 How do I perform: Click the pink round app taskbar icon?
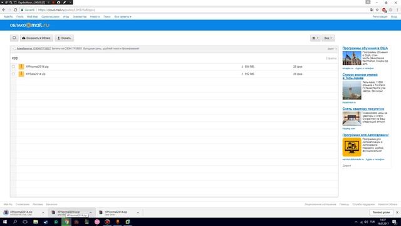click(x=97, y=222)
